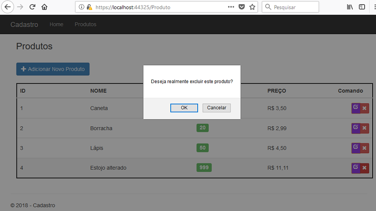Go to Home in the navbar
The image size is (376, 211).
click(56, 24)
